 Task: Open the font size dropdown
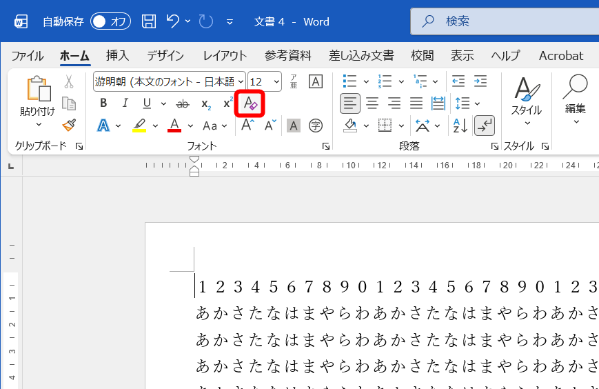[276, 81]
